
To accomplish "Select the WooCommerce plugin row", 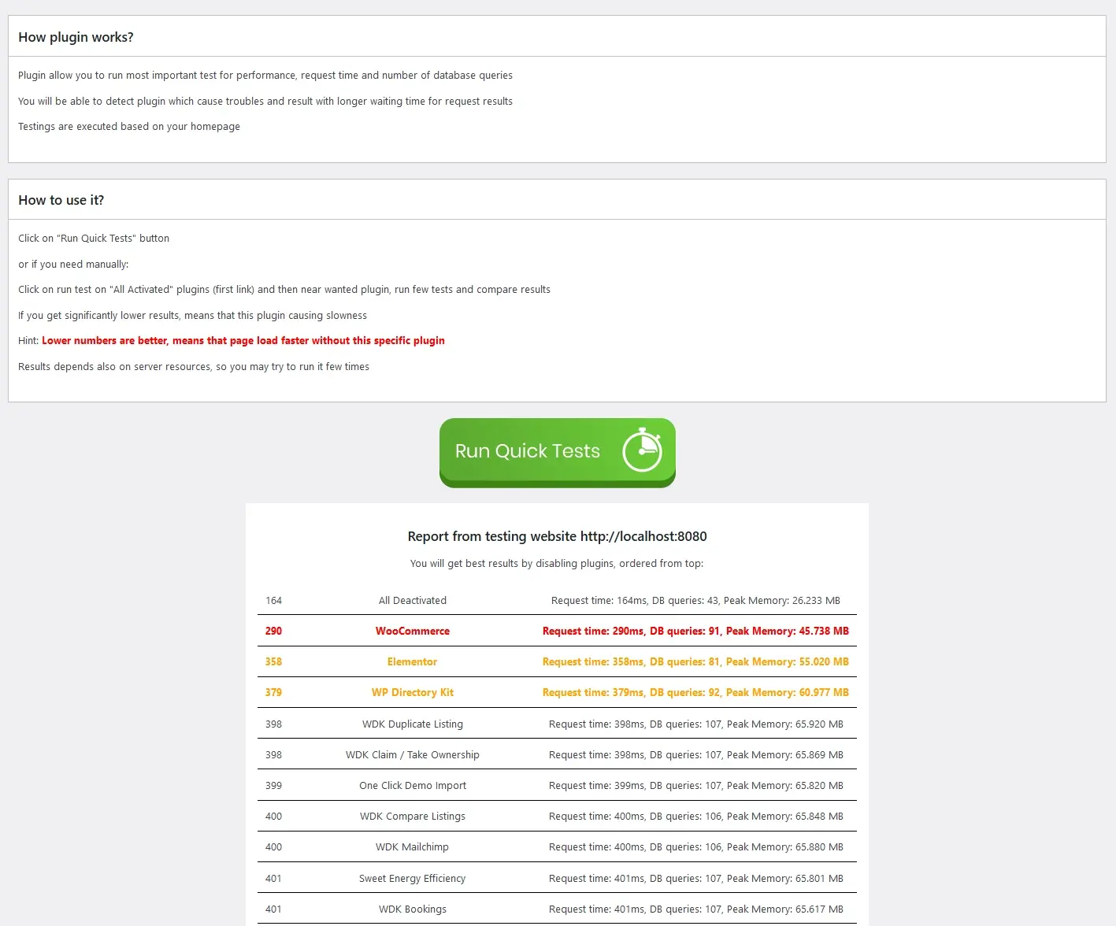I will click(x=413, y=631).
